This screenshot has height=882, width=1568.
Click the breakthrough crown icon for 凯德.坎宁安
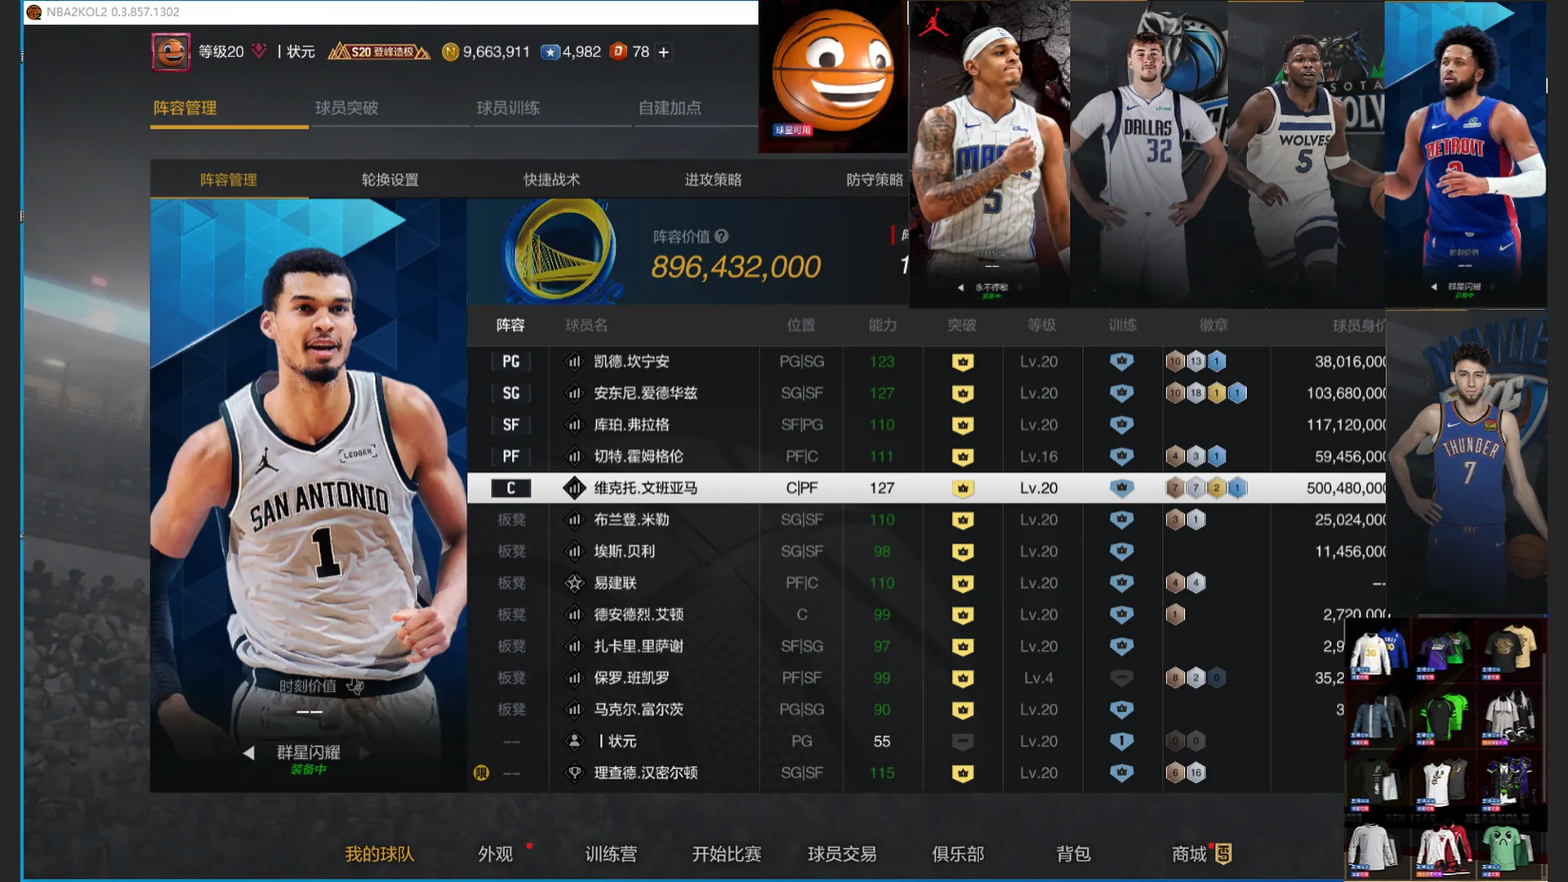coord(963,362)
